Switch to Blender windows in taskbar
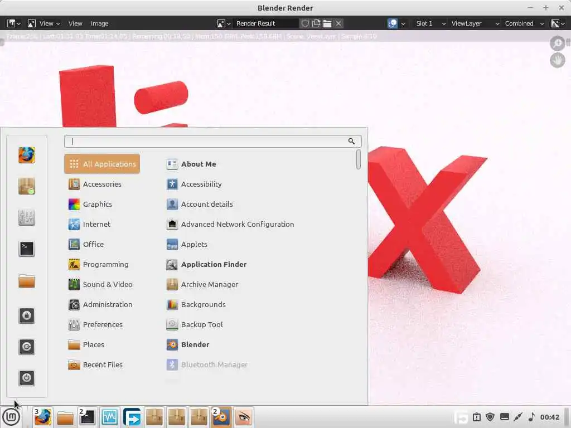The width and height of the screenshot is (571, 428). point(221,417)
